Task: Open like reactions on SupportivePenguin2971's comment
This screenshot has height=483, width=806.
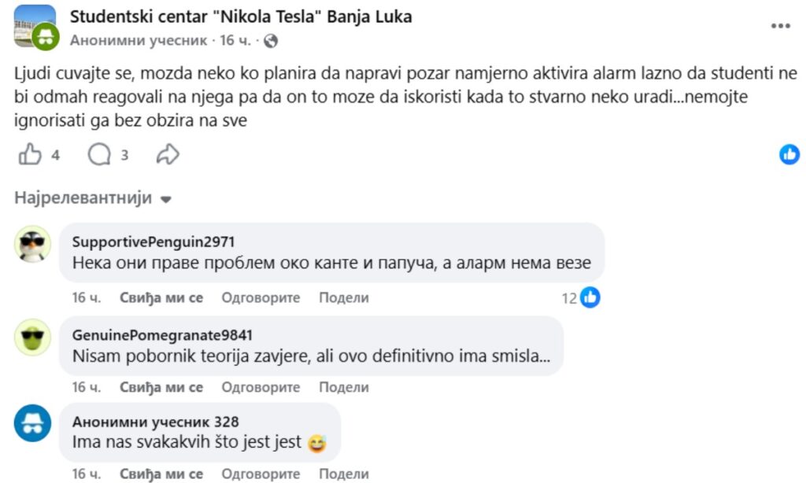Action: pyautogui.click(x=590, y=297)
